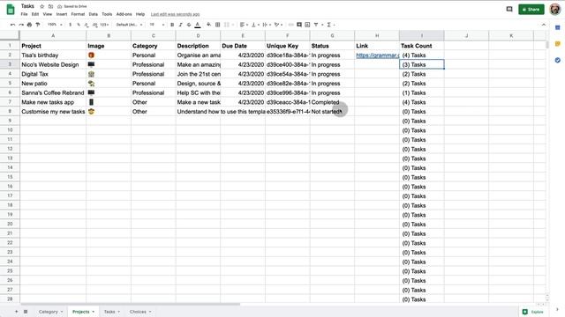Click the redo icon
This screenshot has height=317, width=565.
pyautogui.click(x=21, y=25)
